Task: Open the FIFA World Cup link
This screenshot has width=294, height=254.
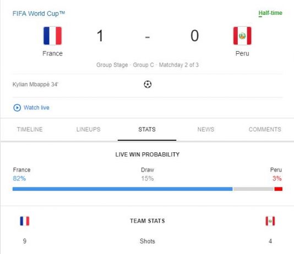Action: (39, 14)
